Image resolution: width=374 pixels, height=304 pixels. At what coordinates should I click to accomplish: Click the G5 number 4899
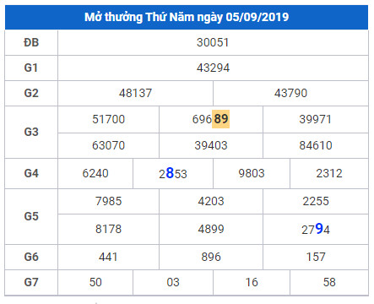[211, 229]
